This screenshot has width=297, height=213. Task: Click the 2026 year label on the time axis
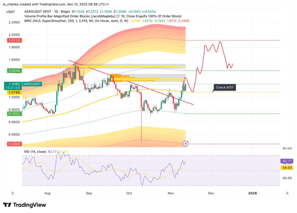tap(253, 193)
